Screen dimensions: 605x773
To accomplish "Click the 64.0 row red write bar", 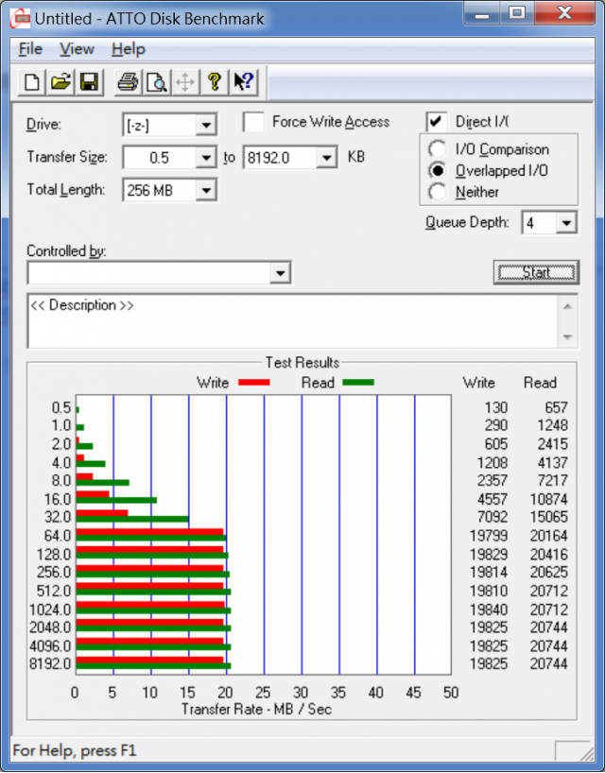I will (150, 531).
